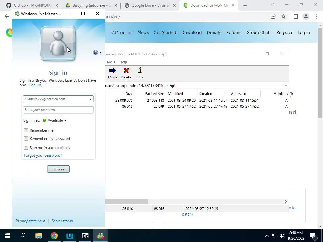Click the 28 009 975 size cell
The image size is (323, 242).
(x=124, y=101)
